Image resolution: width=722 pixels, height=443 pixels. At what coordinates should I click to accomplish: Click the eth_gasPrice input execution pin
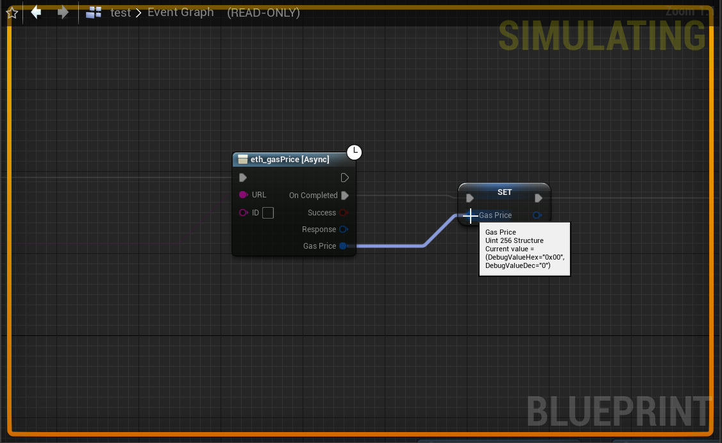[243, 178]
